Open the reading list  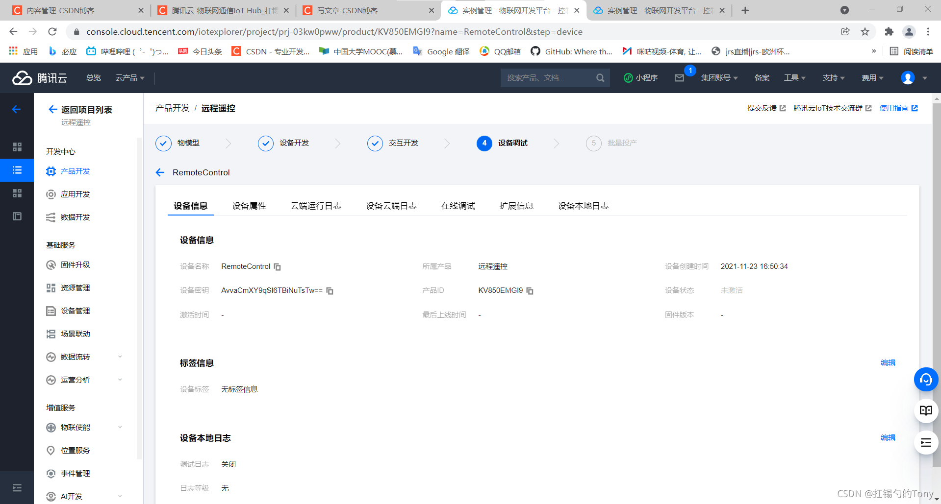[911, 51]
